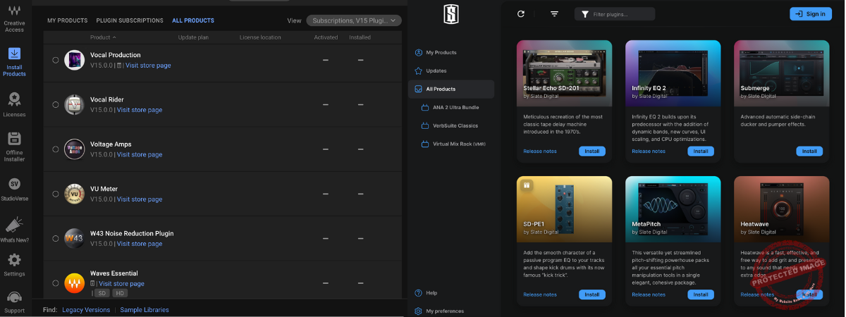Viewport: 846px width, 317px height.
Task: Focus the Filter plugins search field
Action: 615,14
